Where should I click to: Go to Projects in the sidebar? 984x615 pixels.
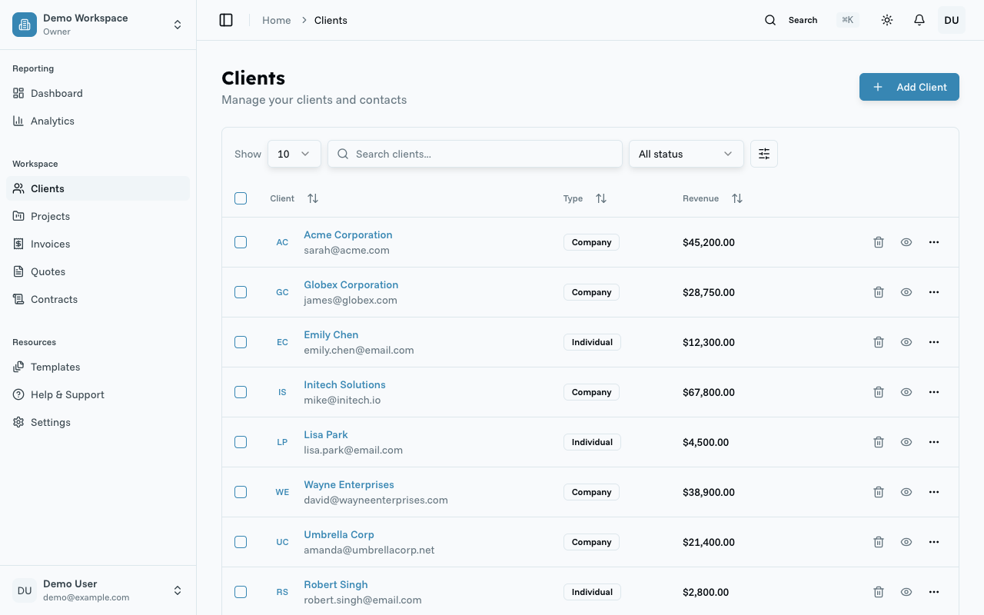point(98,216)
